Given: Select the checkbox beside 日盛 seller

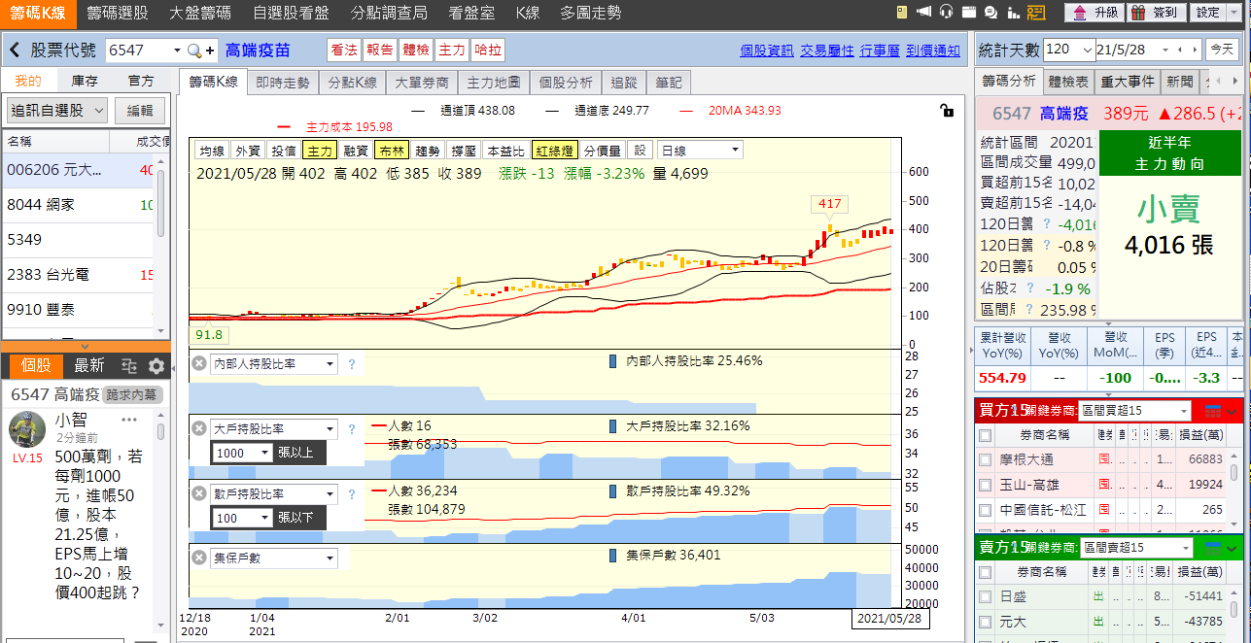Looking at the screenshot, I should pos(986,596).
